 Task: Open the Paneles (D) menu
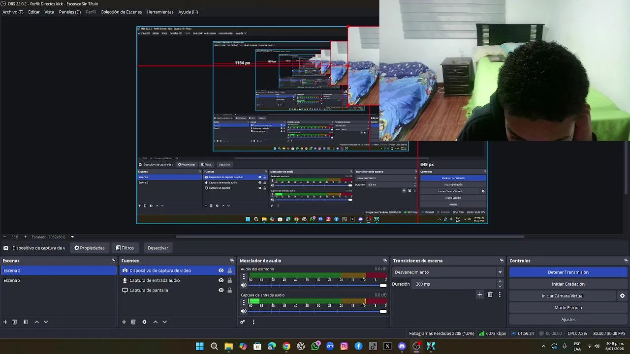[70, 12]
